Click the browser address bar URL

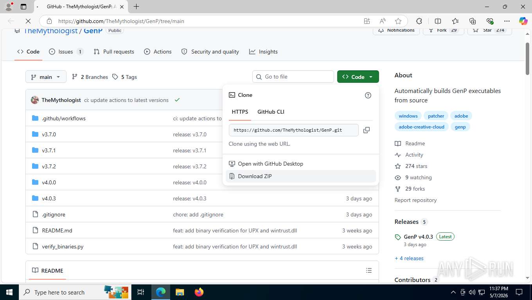click(121, 21)
